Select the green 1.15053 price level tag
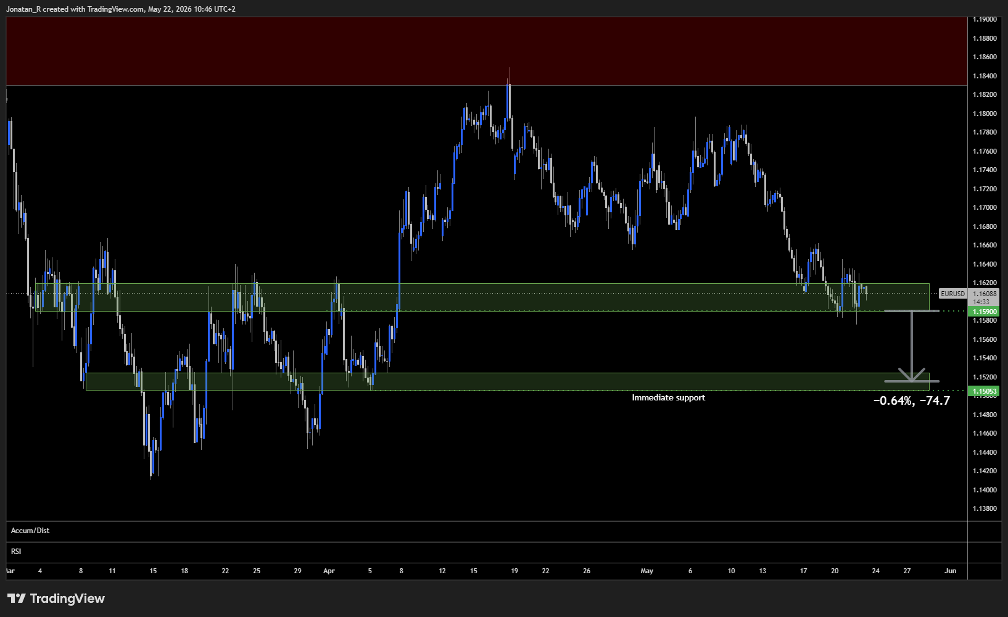This screenshot has height=617, width=1008. (985, 391)
